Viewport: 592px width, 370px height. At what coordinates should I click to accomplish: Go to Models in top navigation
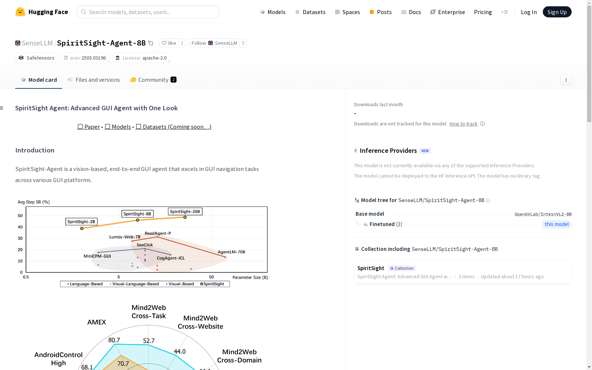point(273,12)
